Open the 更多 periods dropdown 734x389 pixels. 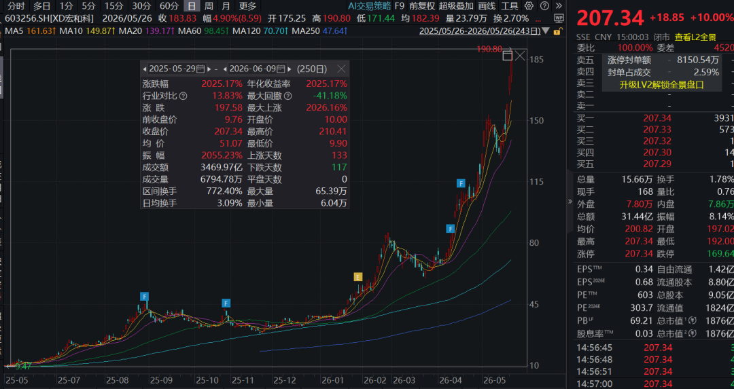[x=247, y=6]
